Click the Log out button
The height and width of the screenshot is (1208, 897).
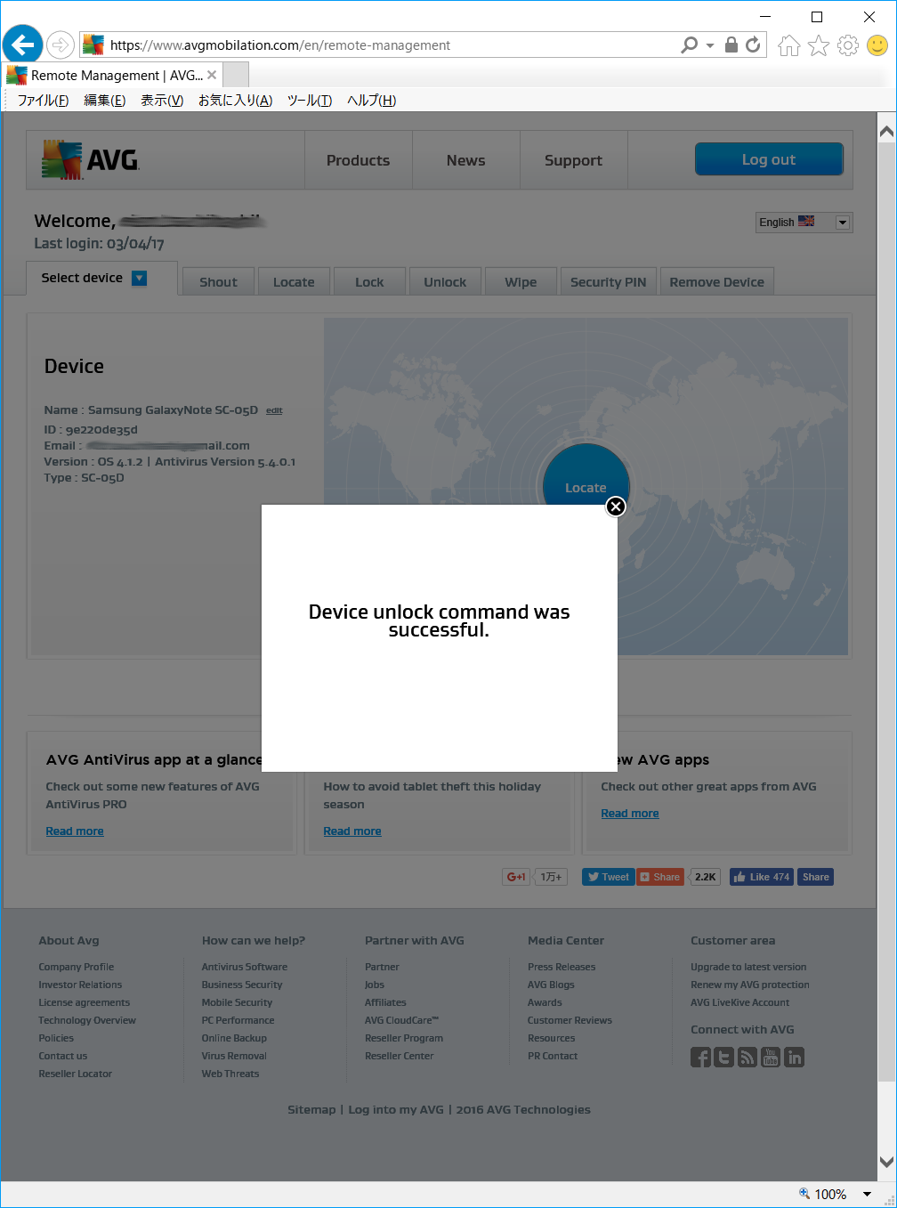tap(769, 159)
